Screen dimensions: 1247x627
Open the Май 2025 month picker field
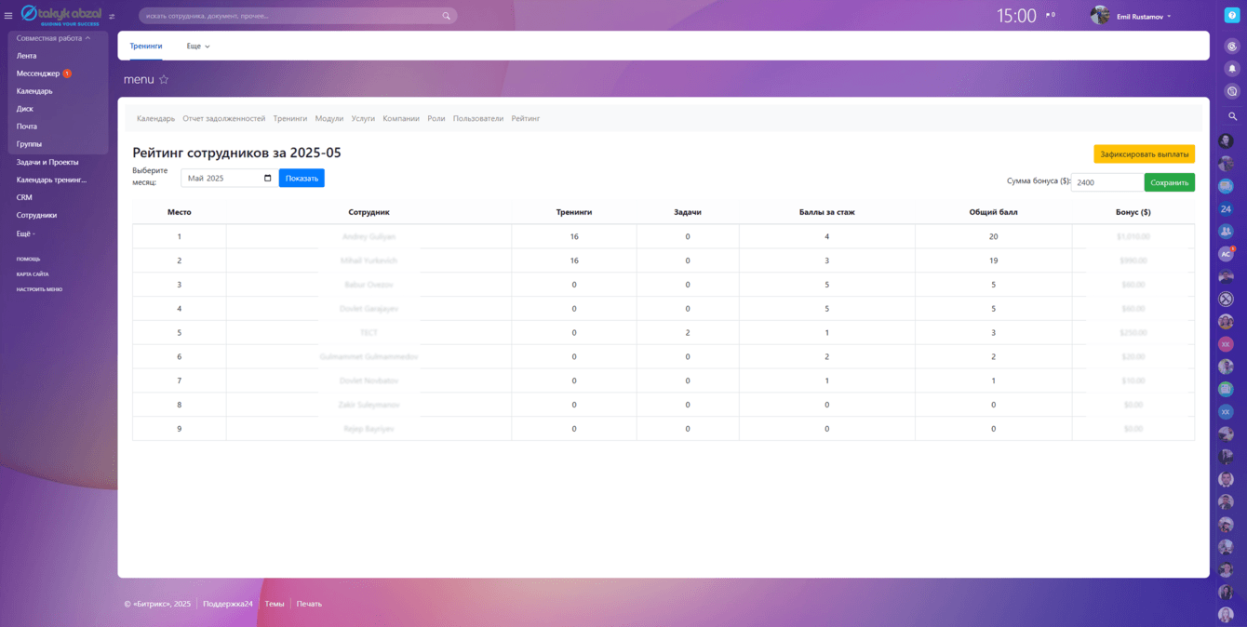click(x=228, y=178)
